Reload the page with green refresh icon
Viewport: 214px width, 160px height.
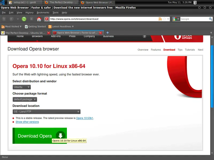point(24,19)
